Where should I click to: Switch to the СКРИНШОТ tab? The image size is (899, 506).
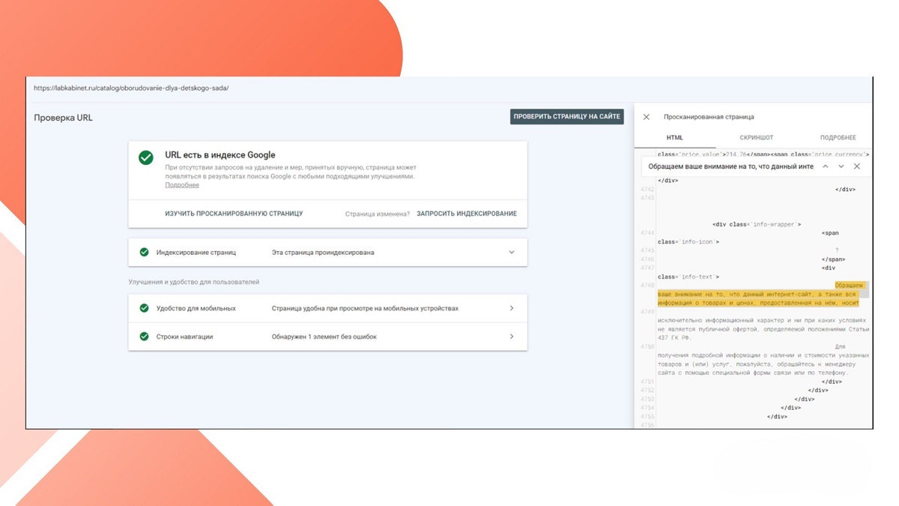click(757, 138)
